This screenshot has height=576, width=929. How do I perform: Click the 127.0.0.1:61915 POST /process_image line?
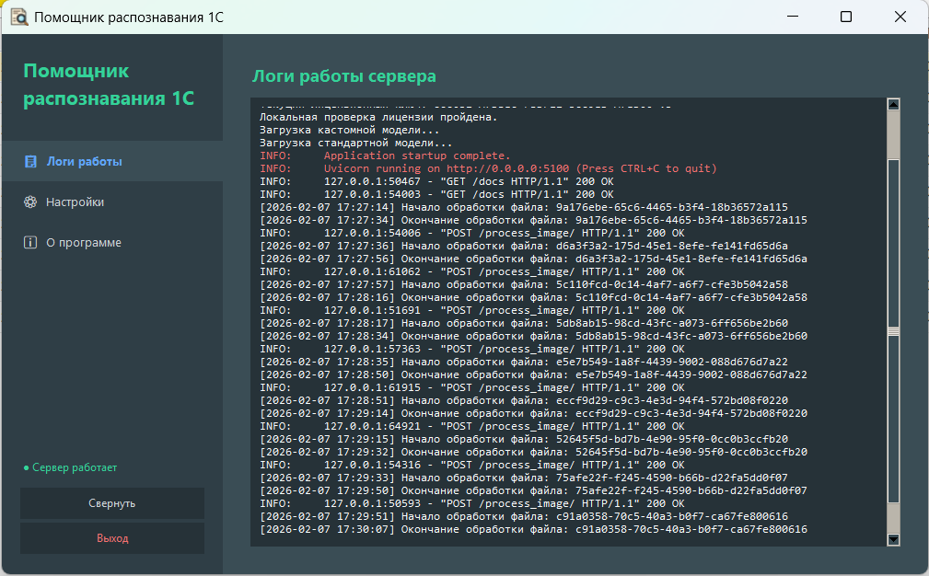click(x=471, y=387)
